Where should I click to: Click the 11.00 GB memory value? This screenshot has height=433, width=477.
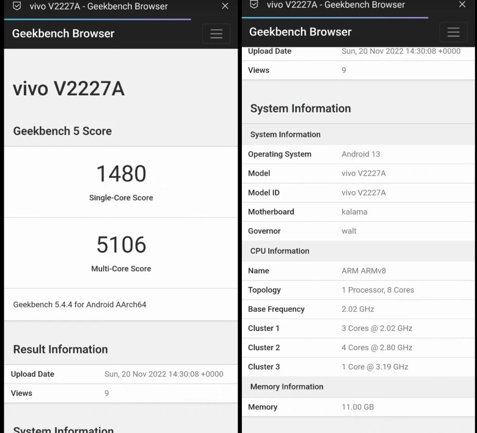[357, 407]
